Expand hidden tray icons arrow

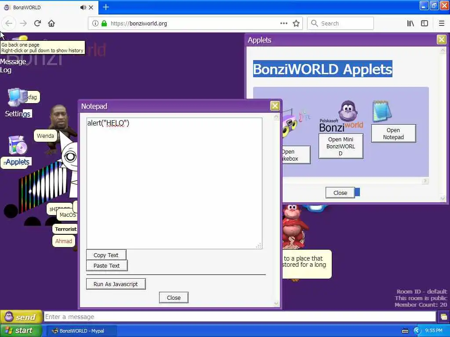click(417, 331)
